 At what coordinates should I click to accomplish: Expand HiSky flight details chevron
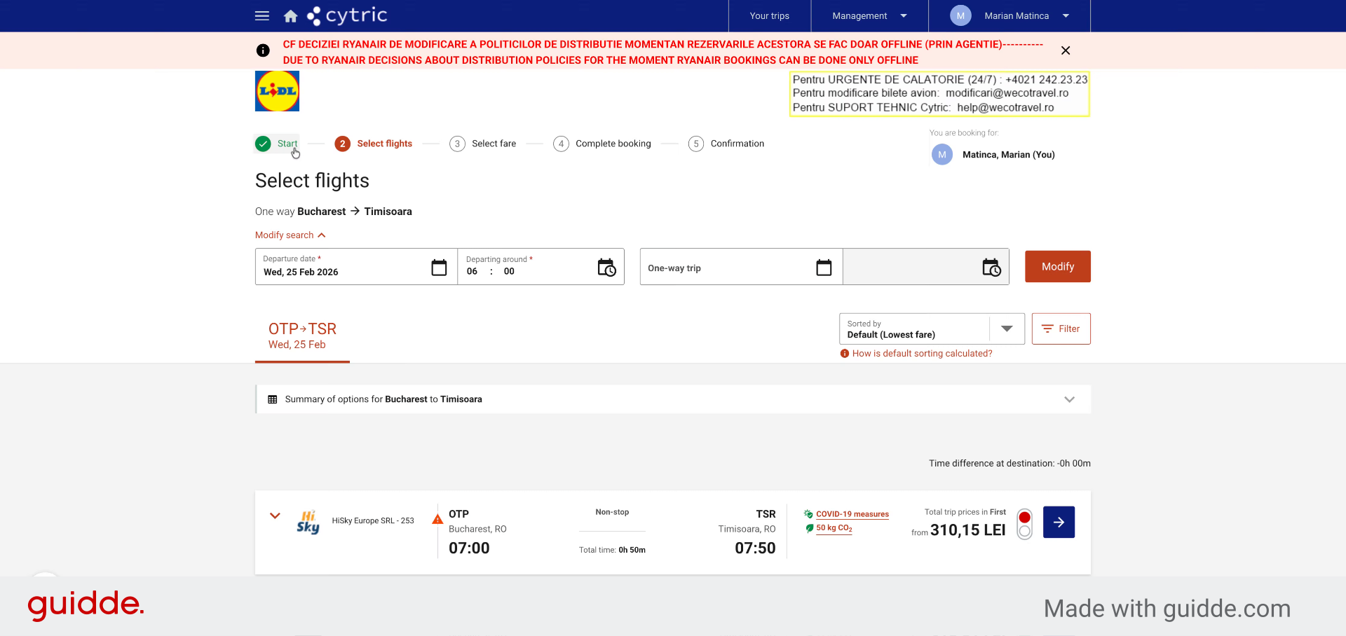click(275, 516)
